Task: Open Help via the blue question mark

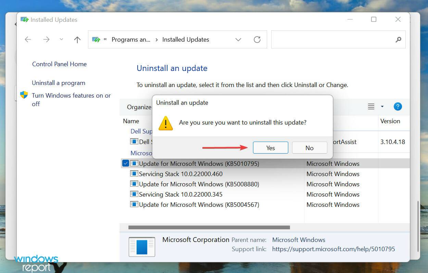Action: pos(398,106)
